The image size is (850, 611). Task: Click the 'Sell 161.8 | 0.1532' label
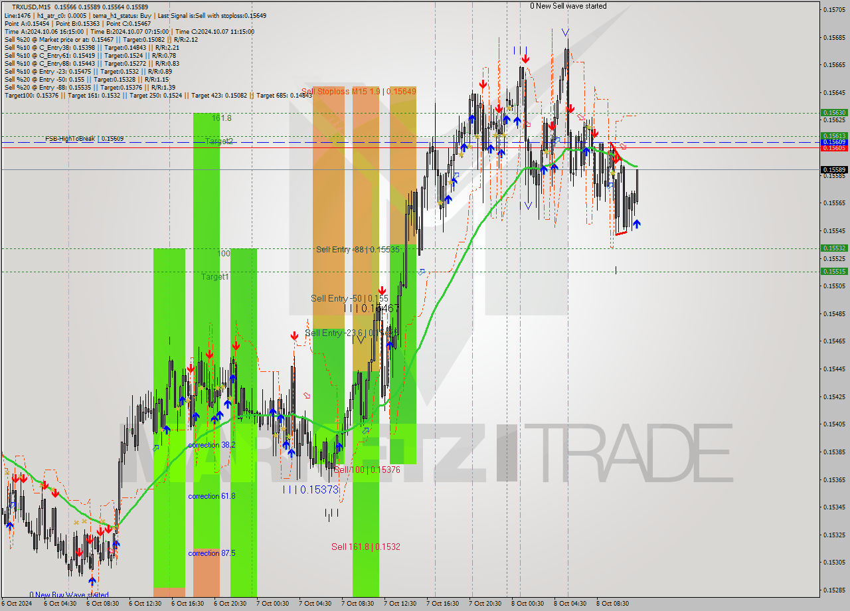point(366,547)
